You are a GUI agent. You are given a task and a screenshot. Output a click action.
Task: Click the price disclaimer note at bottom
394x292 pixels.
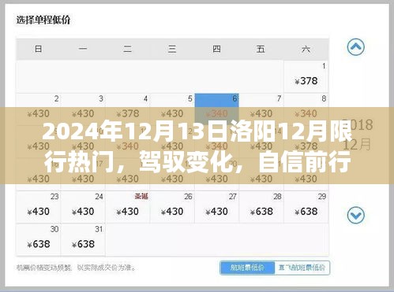point(76,268)
